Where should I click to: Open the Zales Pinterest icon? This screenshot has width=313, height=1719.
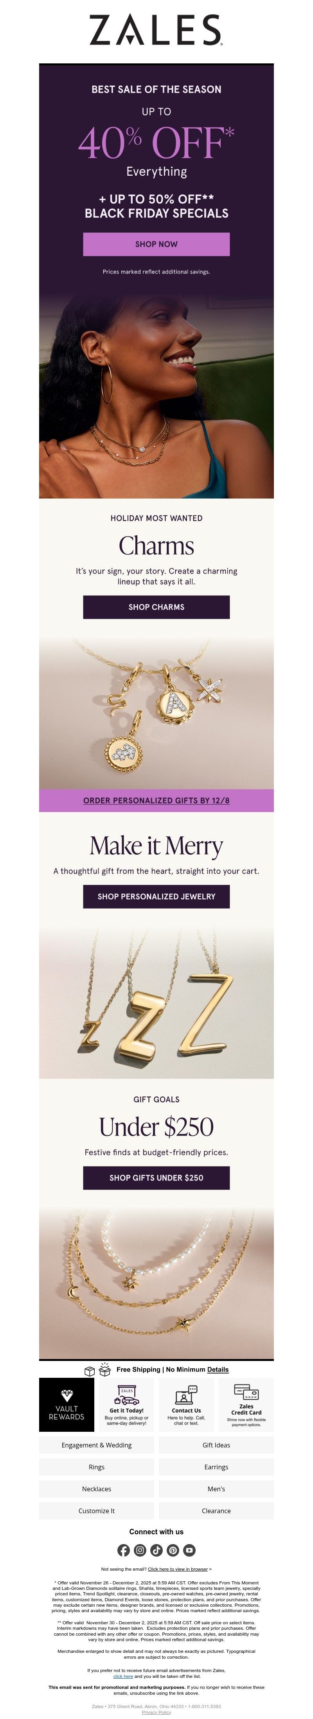coord(173,1550)
